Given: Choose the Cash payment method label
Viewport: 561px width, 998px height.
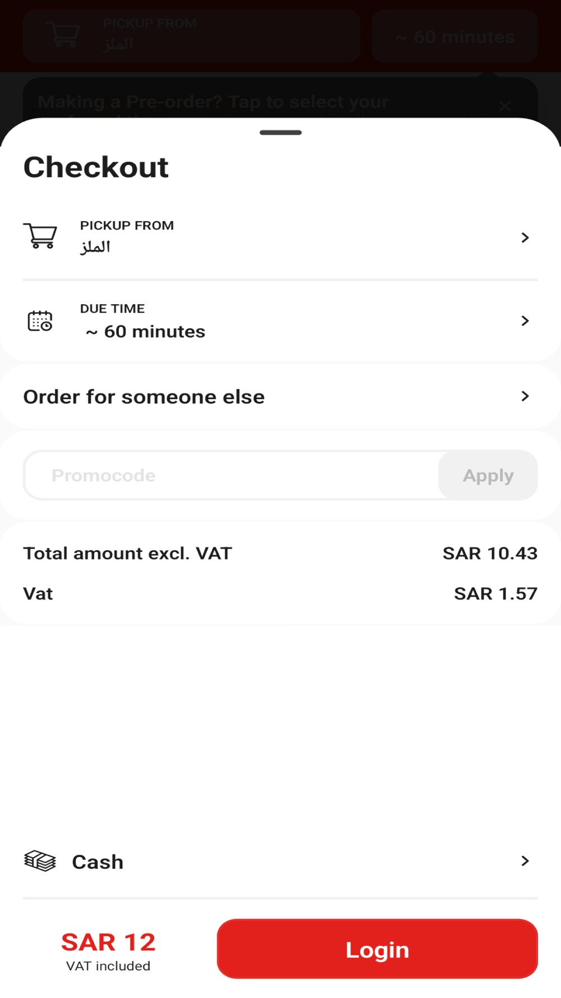Looking at the screenshot, I should point(98,862).
